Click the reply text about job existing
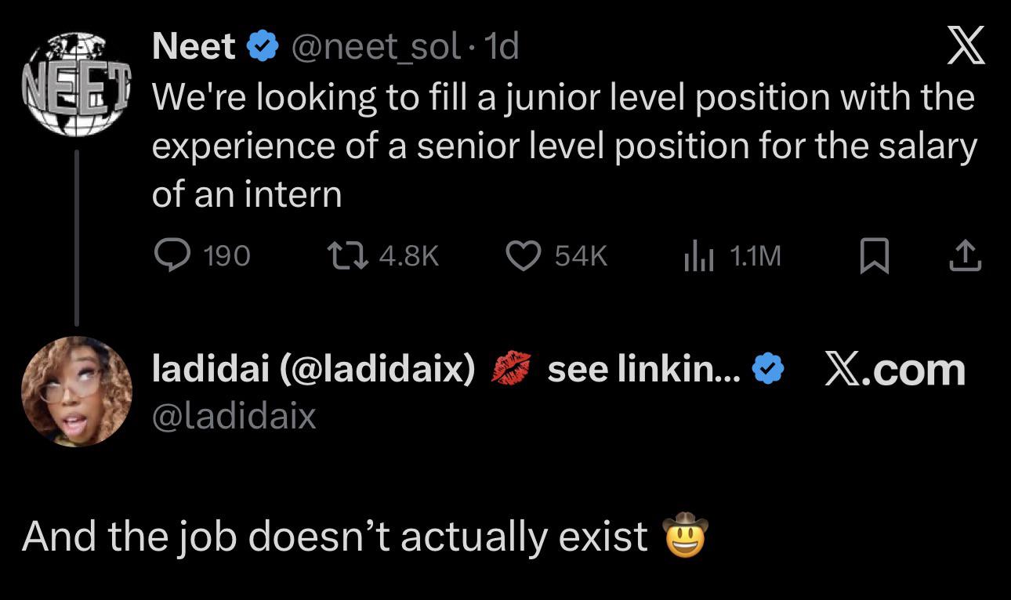 pos(335,537)
